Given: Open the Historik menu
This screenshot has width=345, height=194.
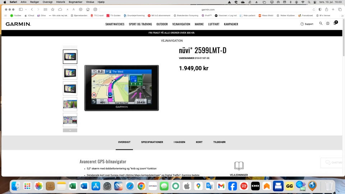Looking at the screenshot, I should 60,2.
